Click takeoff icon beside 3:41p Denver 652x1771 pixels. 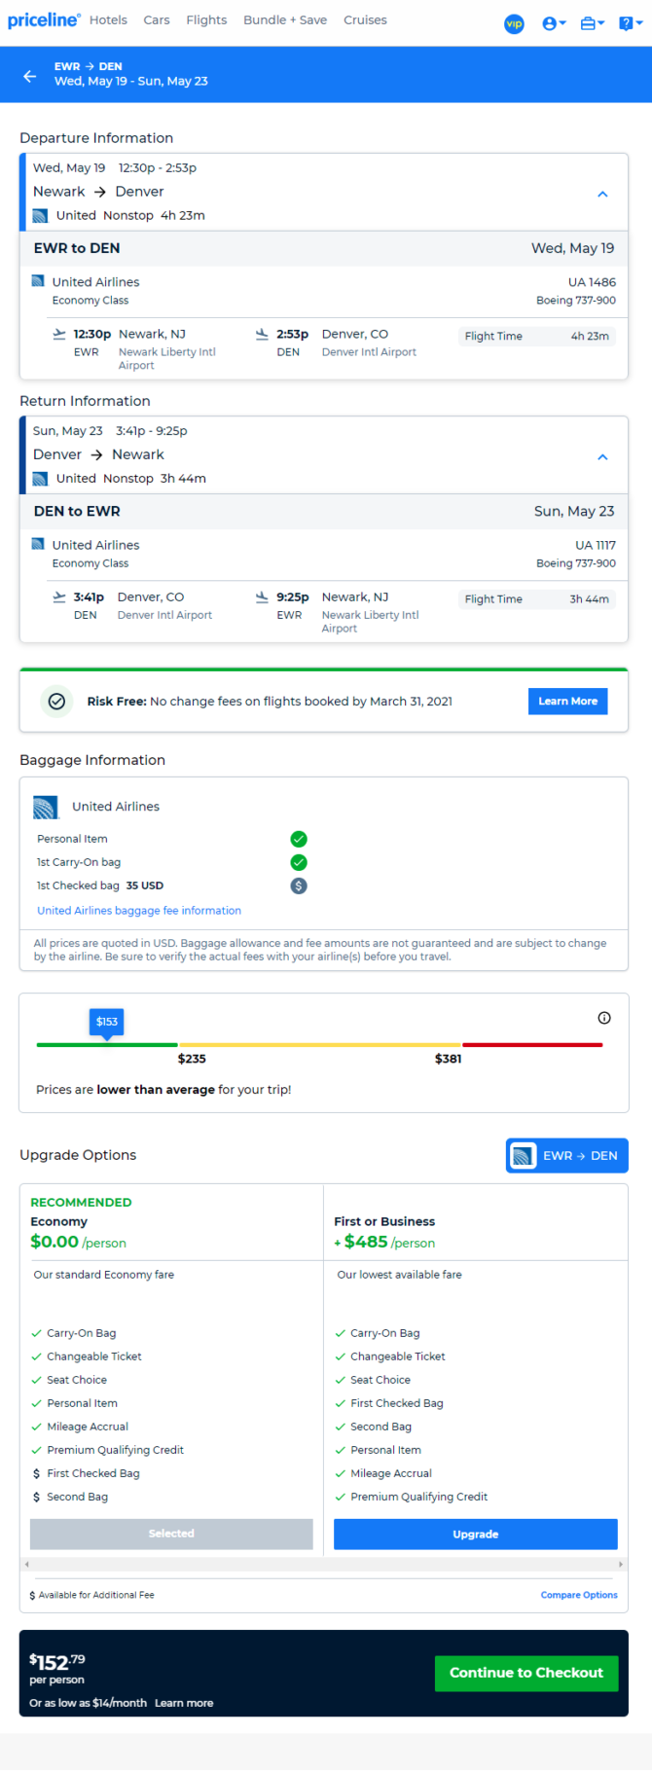(59, 597)
